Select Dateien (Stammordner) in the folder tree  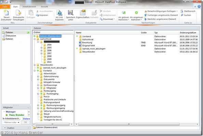(50, 36)
